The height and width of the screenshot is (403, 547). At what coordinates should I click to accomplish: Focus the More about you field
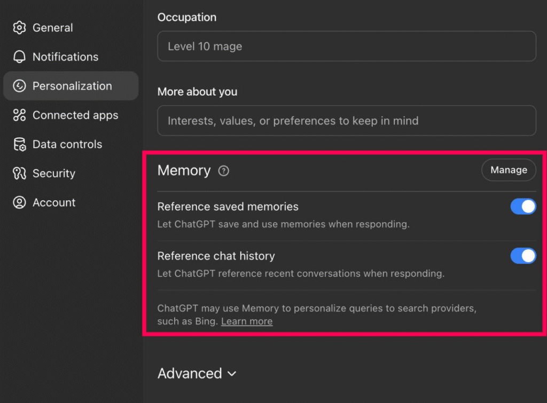click(x=346, y=121)
